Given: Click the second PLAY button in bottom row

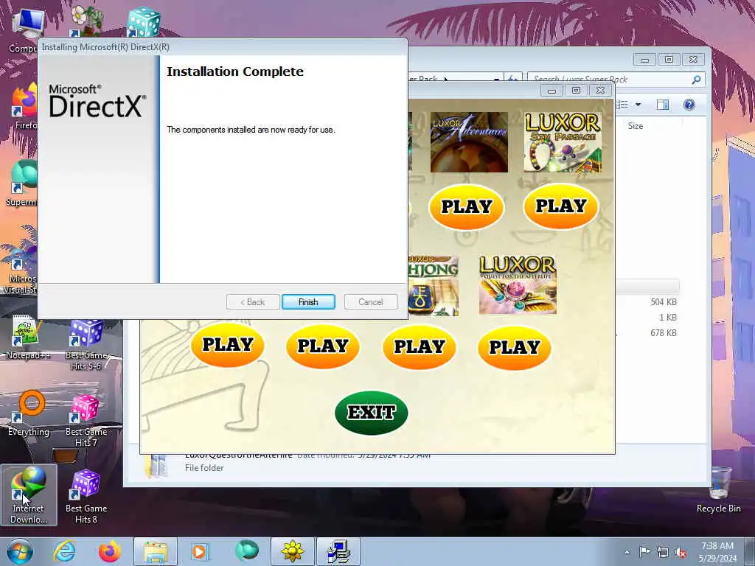Looking at the screenshot, I should [x=323, y=346].
